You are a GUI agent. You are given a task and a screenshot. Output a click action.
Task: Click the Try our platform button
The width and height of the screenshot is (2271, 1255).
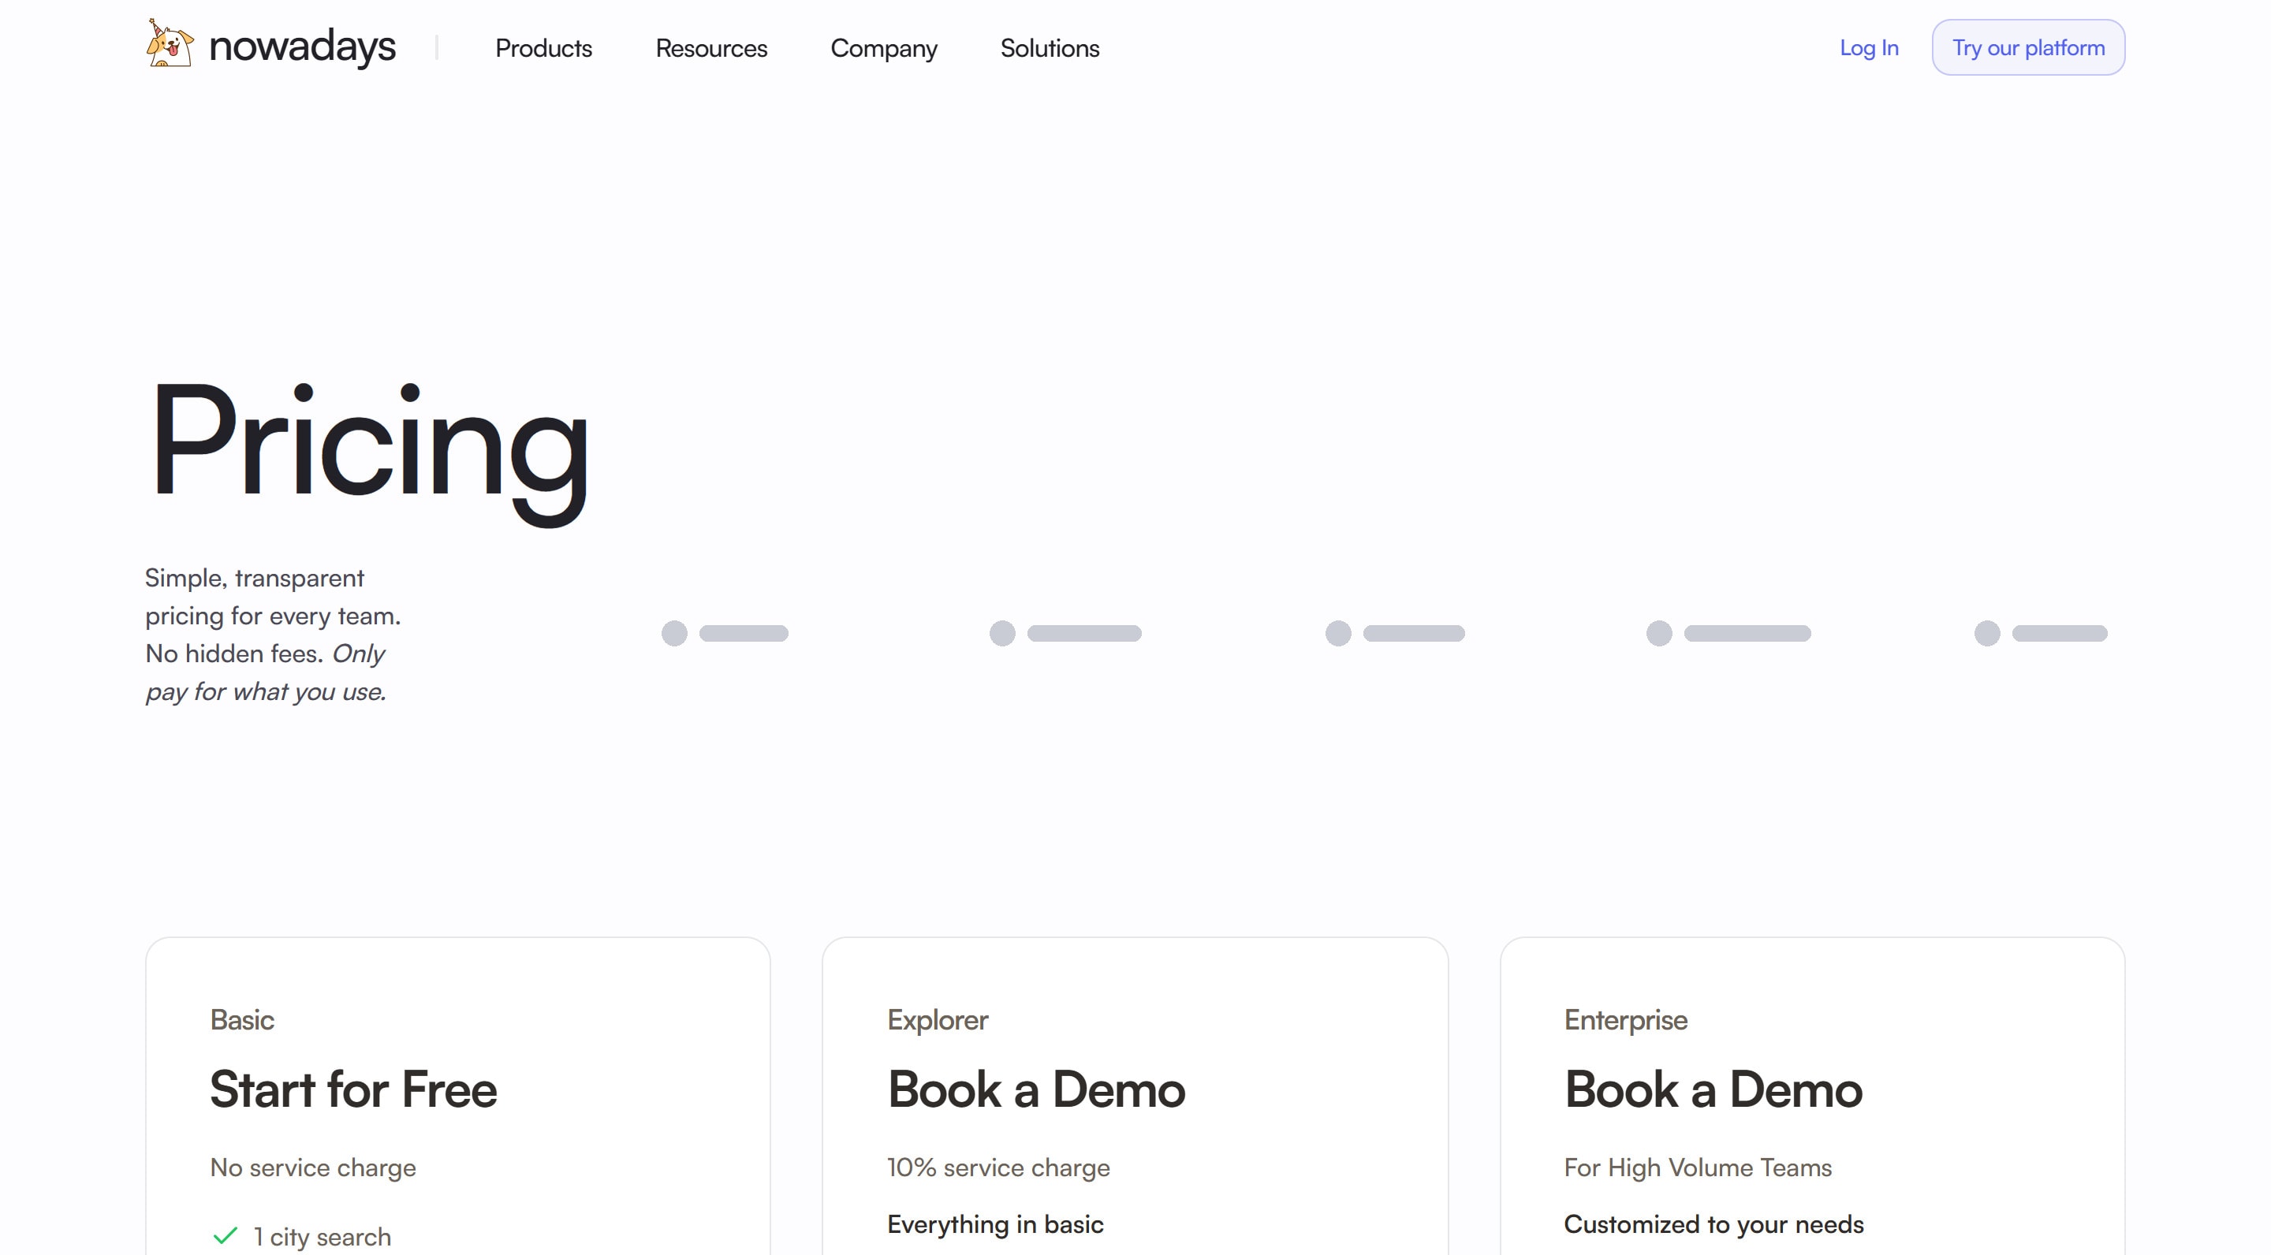tap(2027, 47)
